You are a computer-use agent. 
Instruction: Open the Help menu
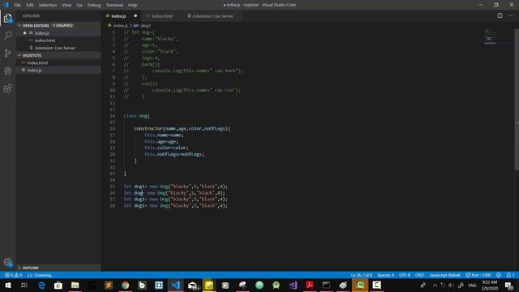[133, 5]
